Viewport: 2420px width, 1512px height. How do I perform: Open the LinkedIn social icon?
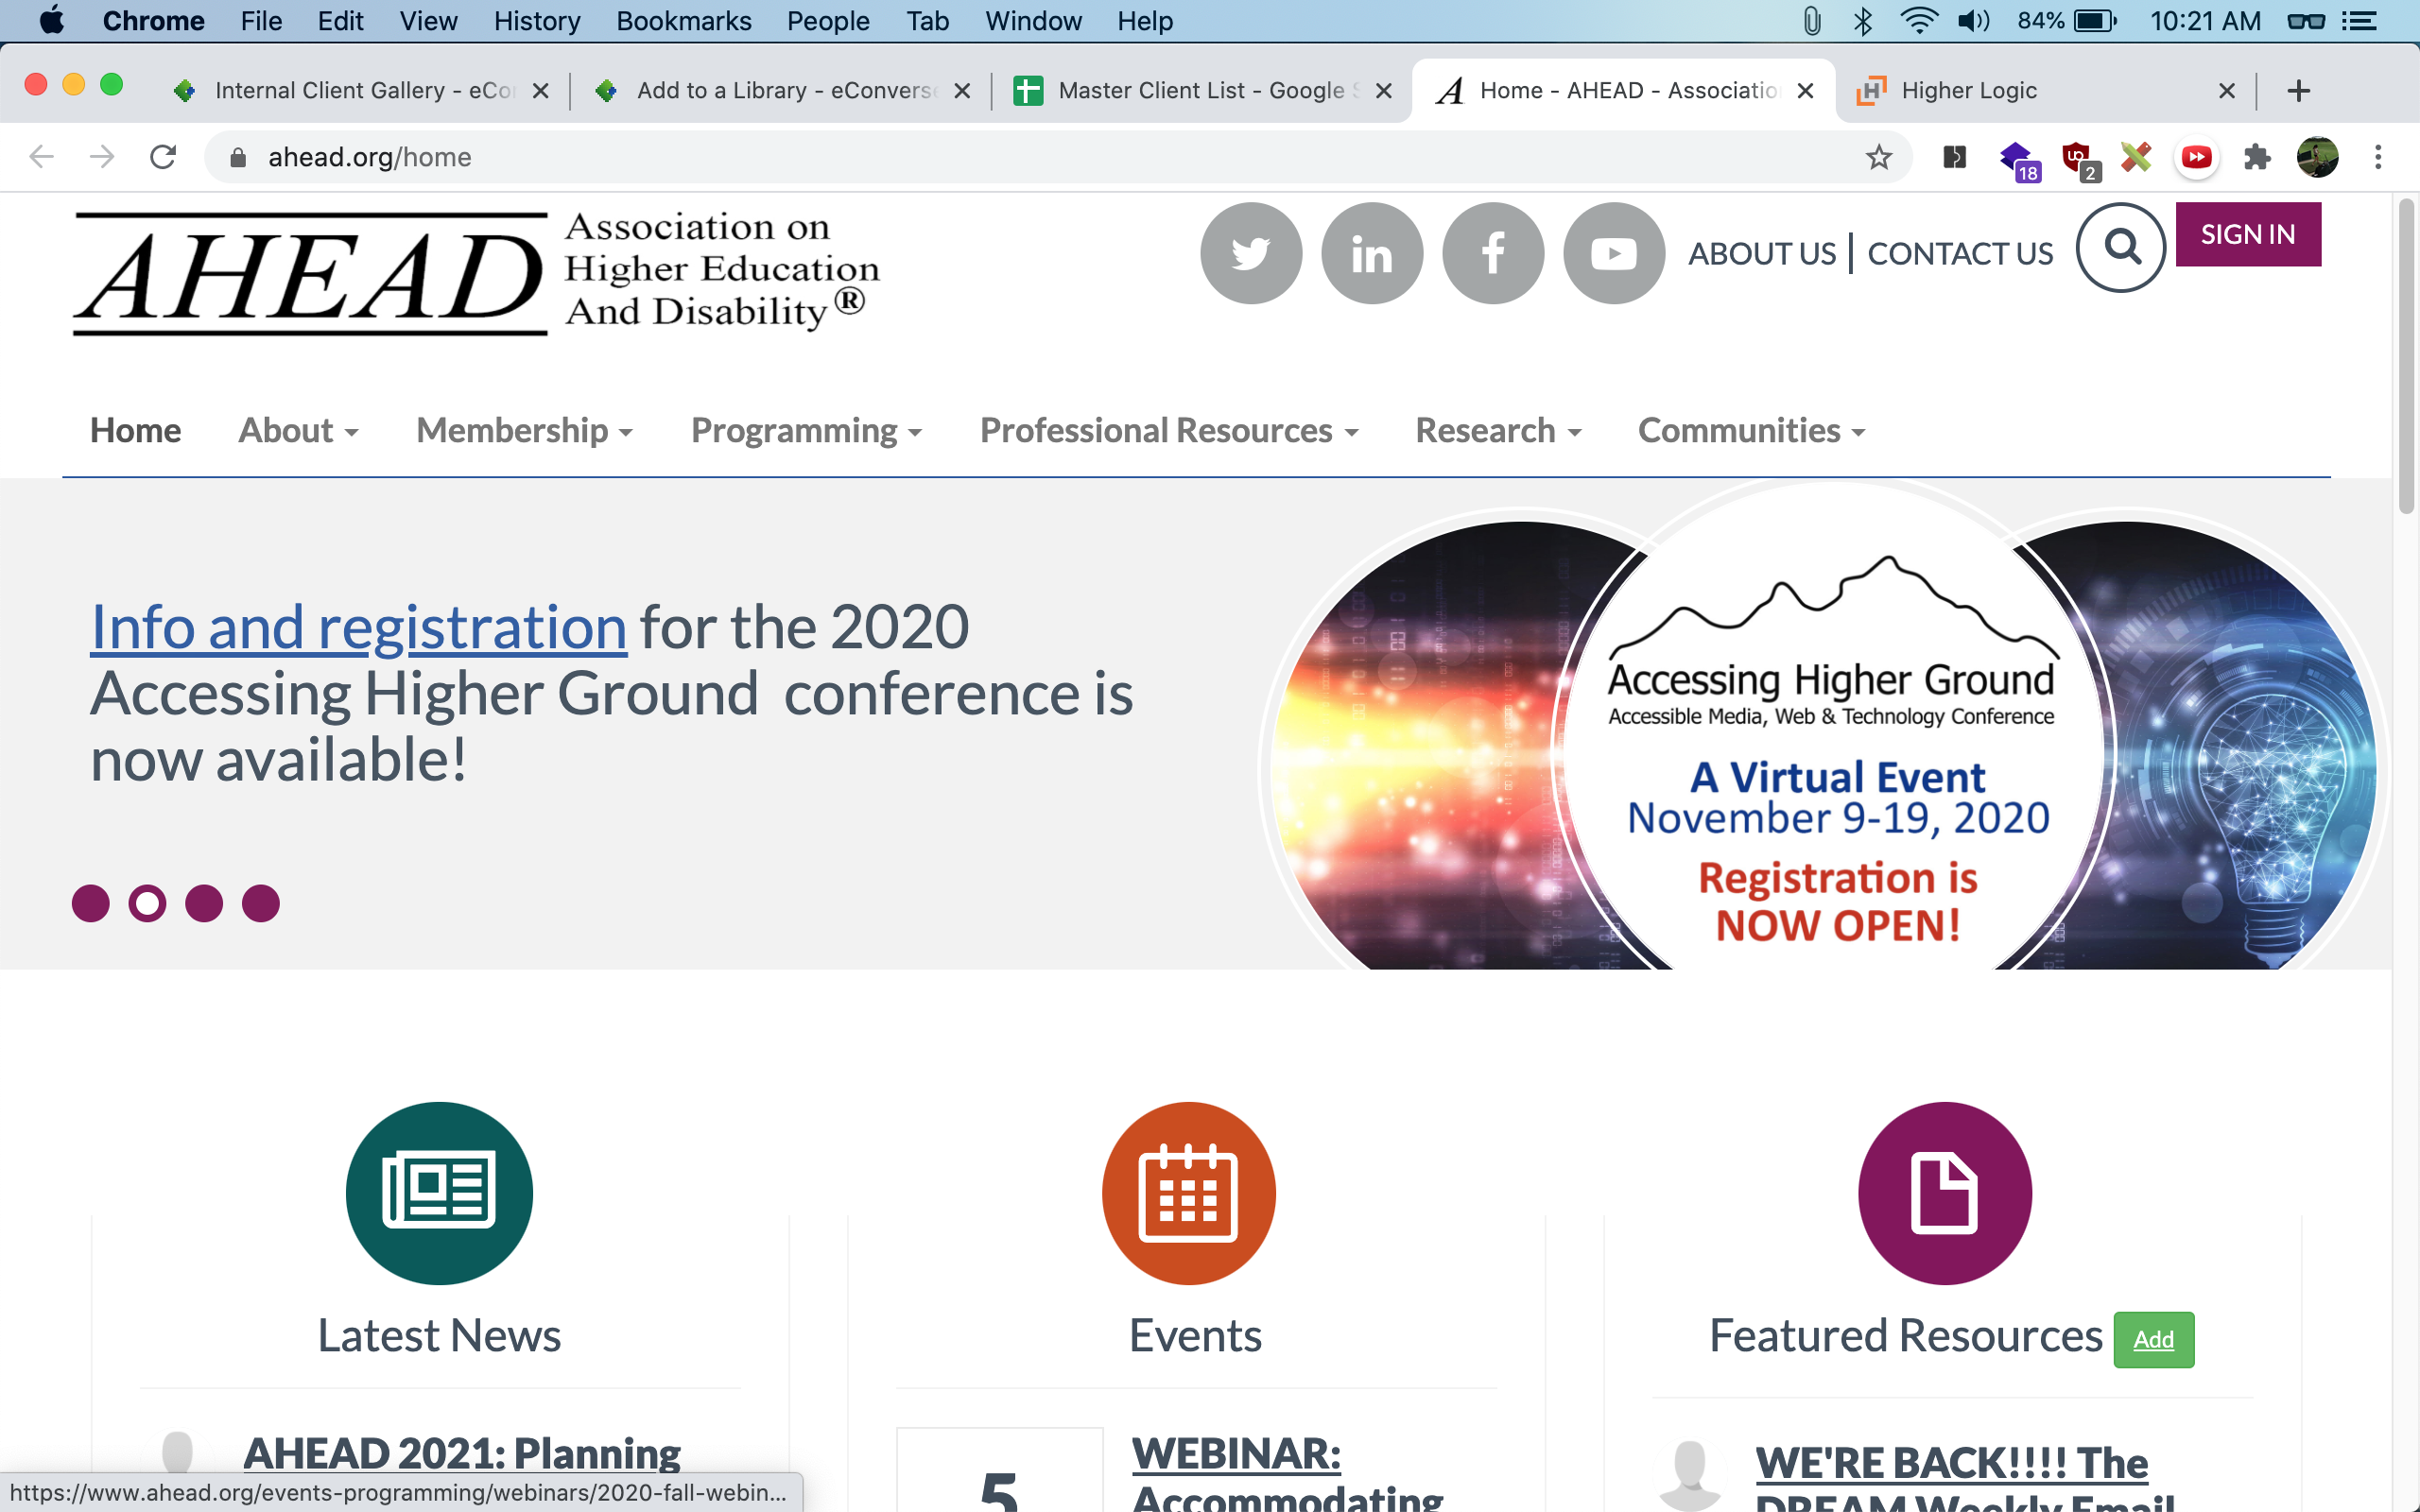click(x=1371, y=254)
